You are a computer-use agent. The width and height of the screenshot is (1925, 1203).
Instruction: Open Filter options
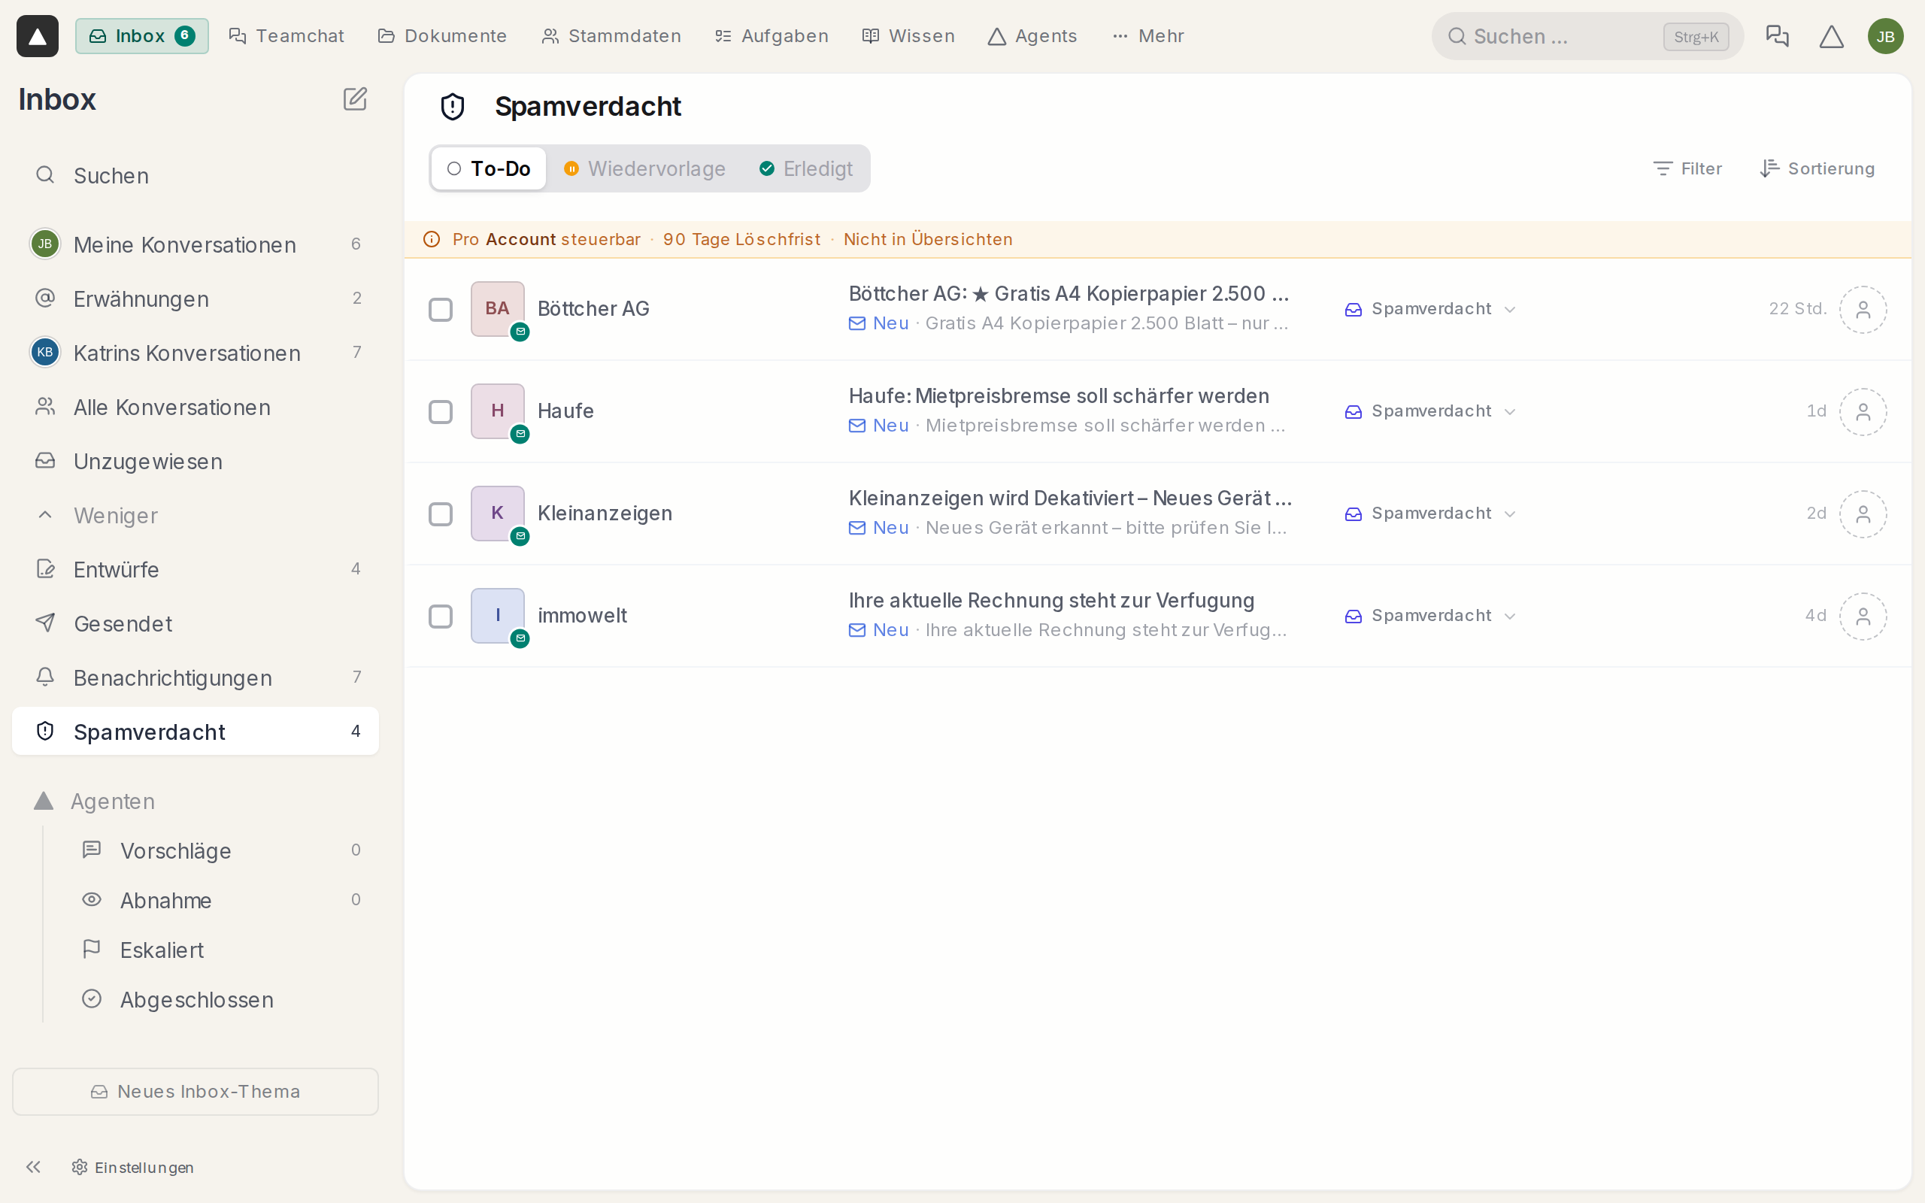coord(1687,168)
